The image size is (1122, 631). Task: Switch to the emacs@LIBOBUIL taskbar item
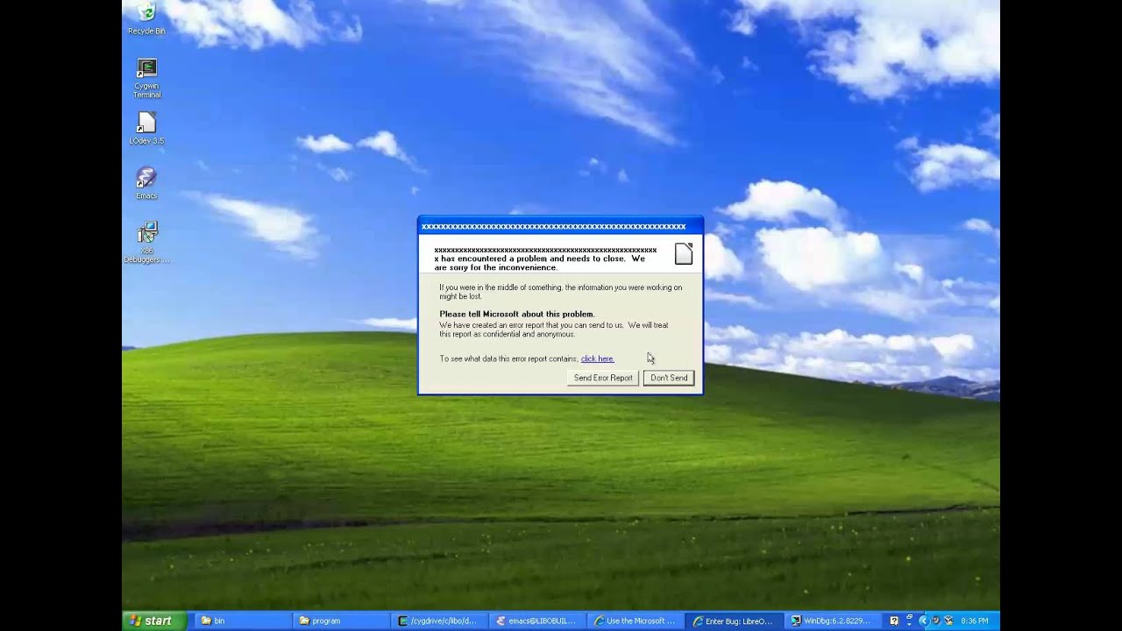click(x=537, y=620)
